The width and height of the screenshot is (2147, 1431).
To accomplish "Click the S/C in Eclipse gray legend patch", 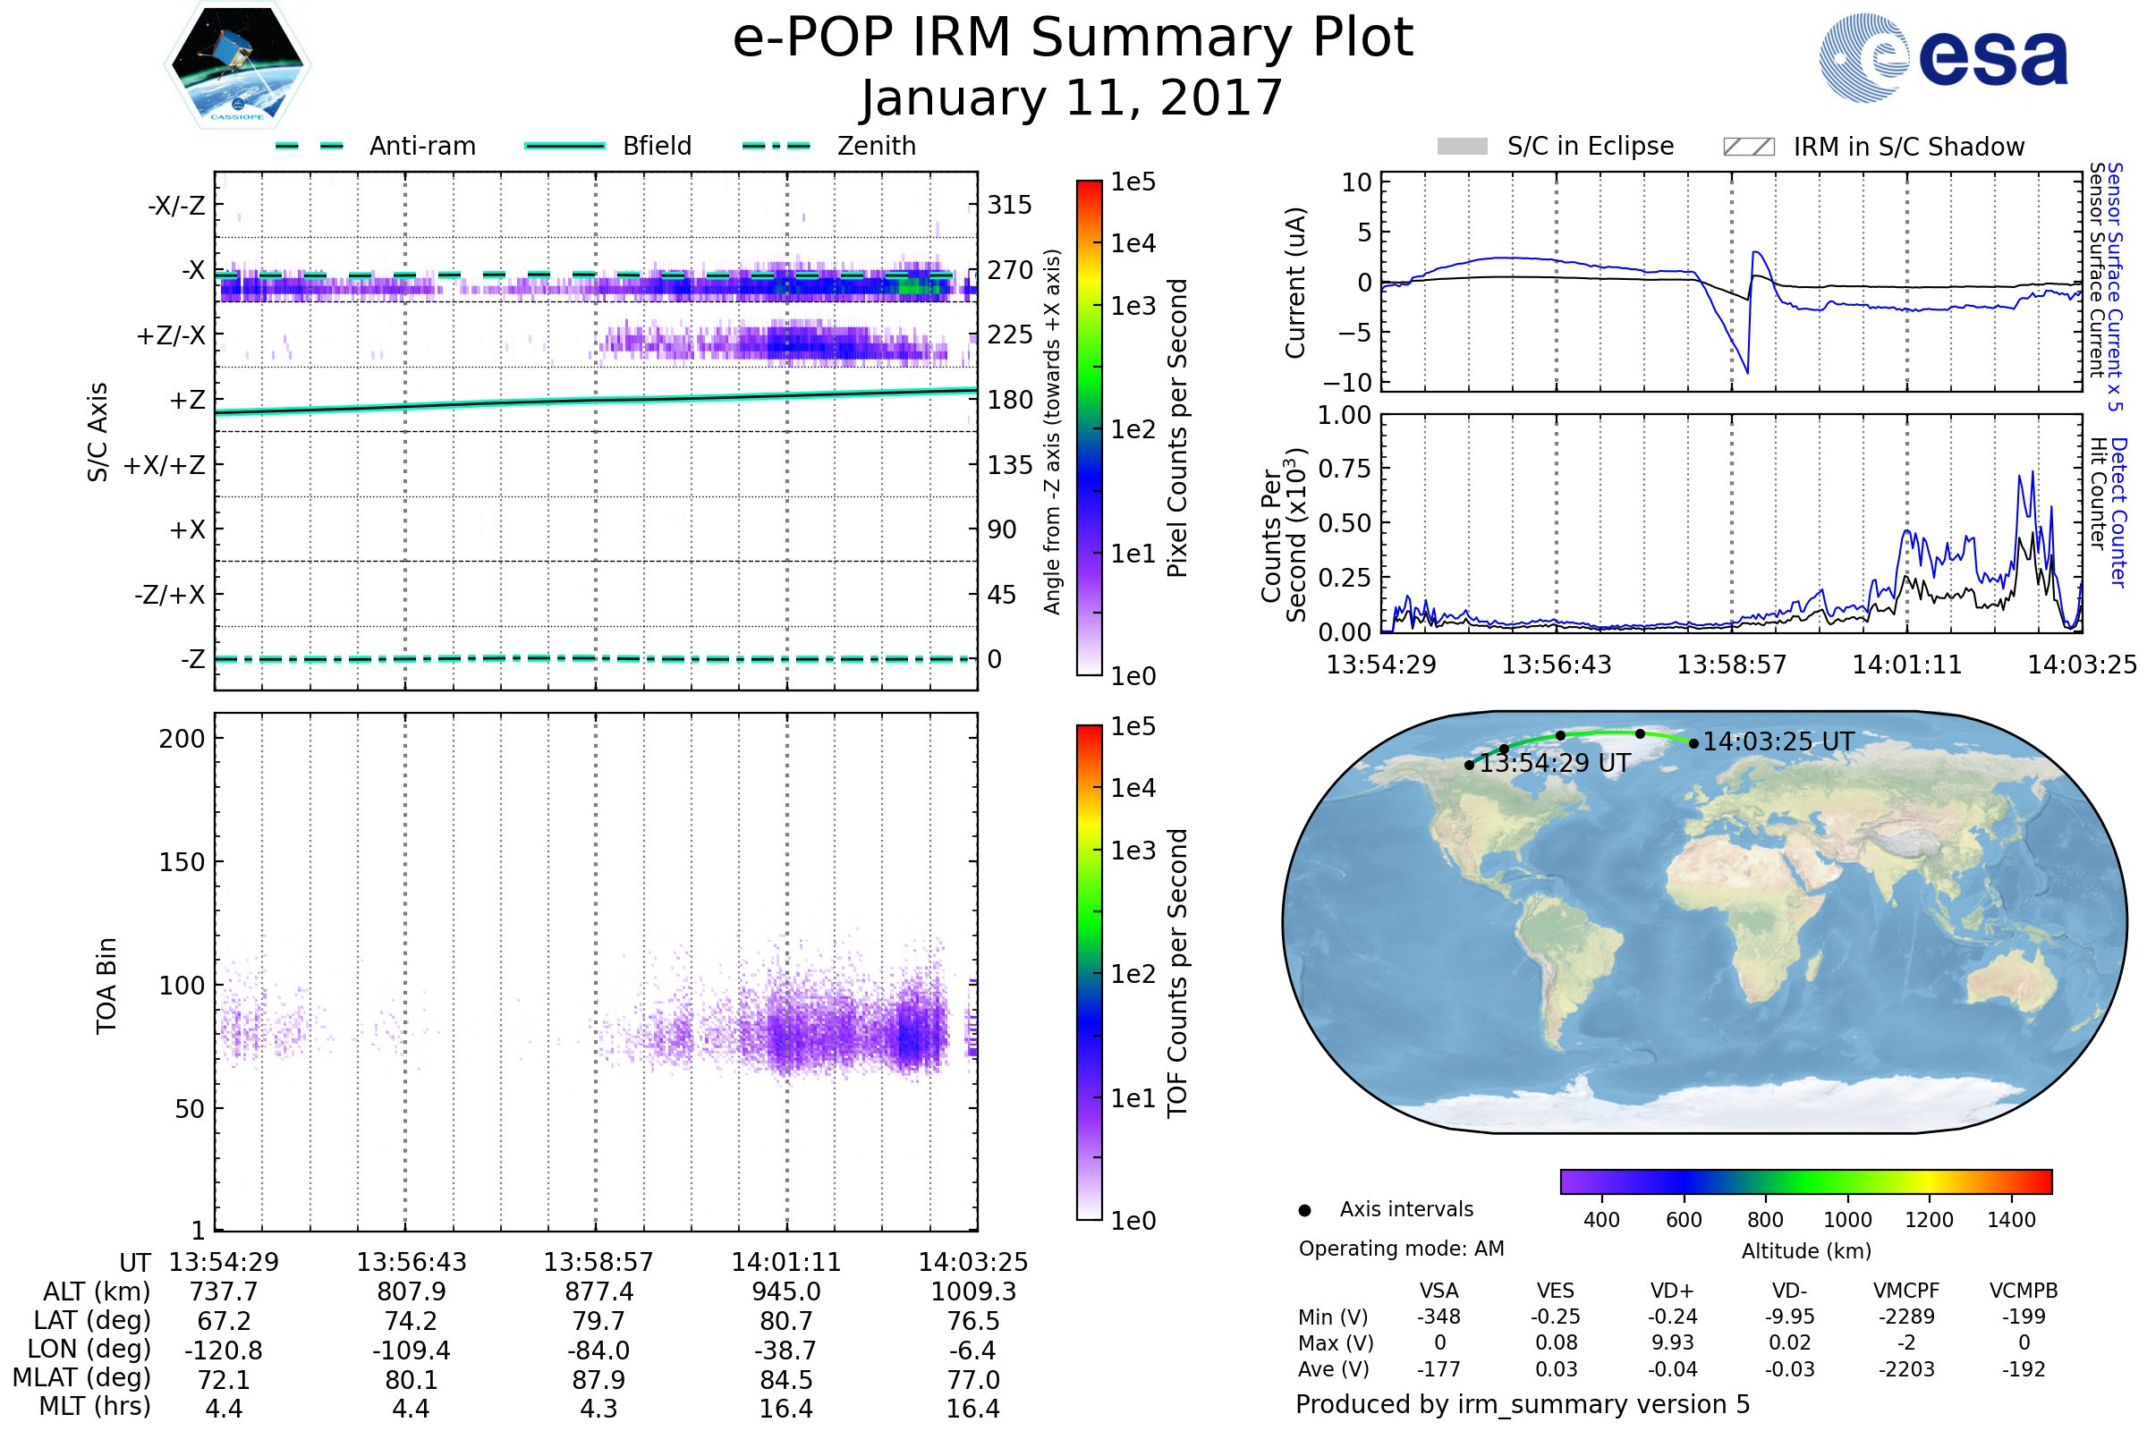I will point(1462,147).
